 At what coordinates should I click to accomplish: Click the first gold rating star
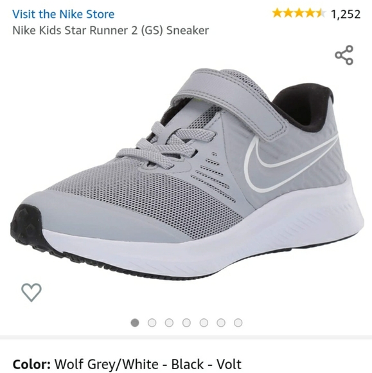[277, 14]
